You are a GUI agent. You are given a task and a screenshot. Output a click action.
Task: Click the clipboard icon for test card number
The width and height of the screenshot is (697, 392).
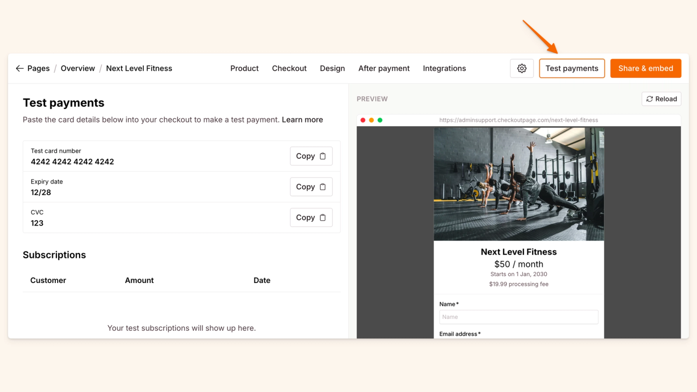[x=323, y=156]
